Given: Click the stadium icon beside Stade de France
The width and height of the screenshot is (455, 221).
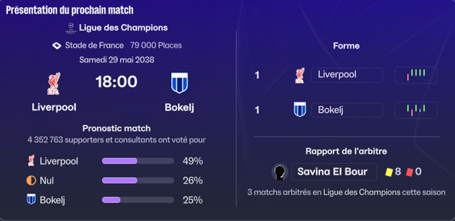Looking at the screenshot, I should (x=57, y=46).
